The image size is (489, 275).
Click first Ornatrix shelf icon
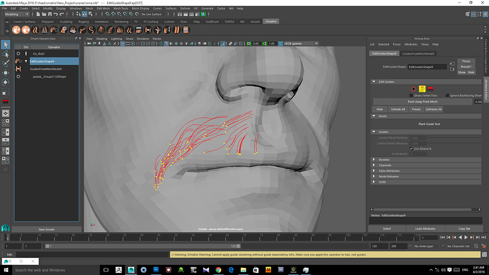(16, 30)
